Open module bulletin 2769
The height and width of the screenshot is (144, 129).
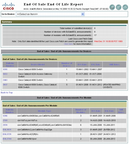tap(5, 120)
